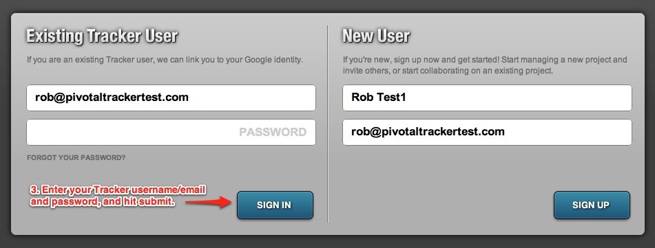The width and height of the screenshot is (655, 248).
Task: Focus the New User email field
Action: (487, 133)
